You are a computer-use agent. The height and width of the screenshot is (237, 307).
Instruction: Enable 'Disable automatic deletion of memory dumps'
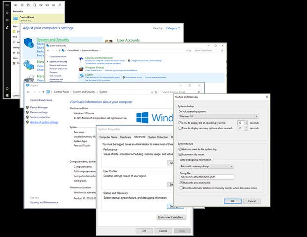click(181, 188)
